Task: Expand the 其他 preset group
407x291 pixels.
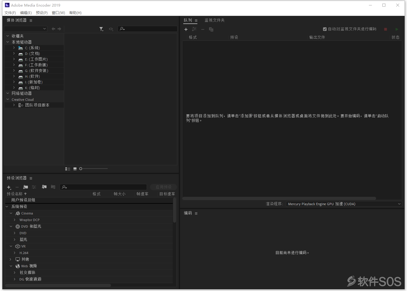Action: (10, 259)
